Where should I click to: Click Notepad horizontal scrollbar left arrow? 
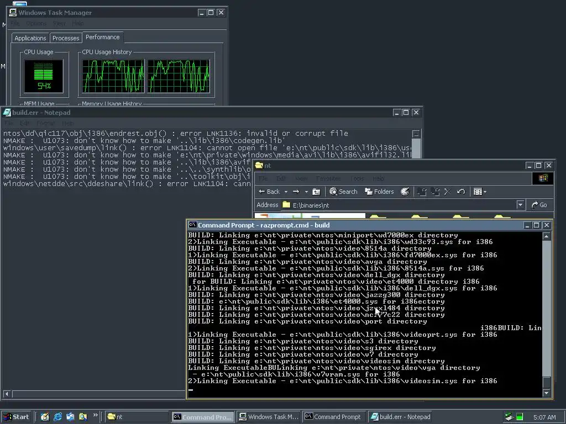7,394
